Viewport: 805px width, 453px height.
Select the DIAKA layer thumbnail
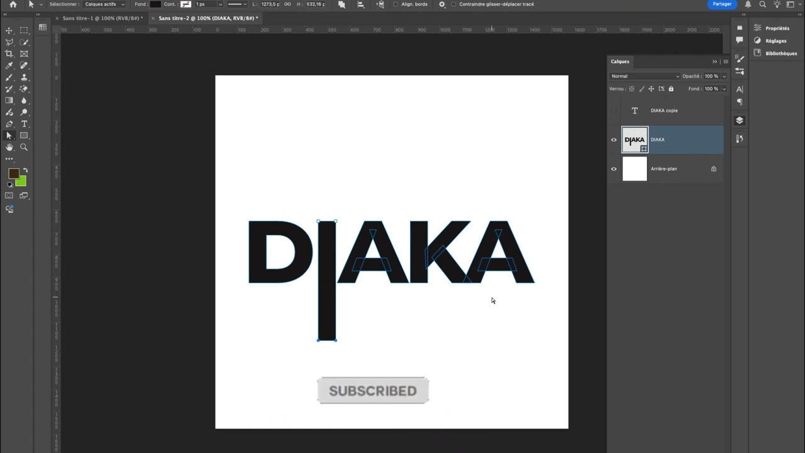tap(635, 140)
